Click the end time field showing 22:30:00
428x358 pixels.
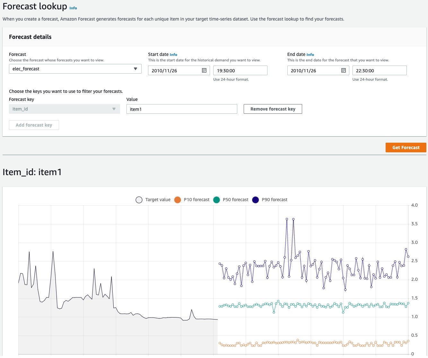coord(379,70)
